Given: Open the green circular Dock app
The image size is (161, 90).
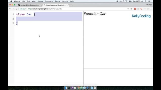Looking at the screenshot, I should point(81,88).
